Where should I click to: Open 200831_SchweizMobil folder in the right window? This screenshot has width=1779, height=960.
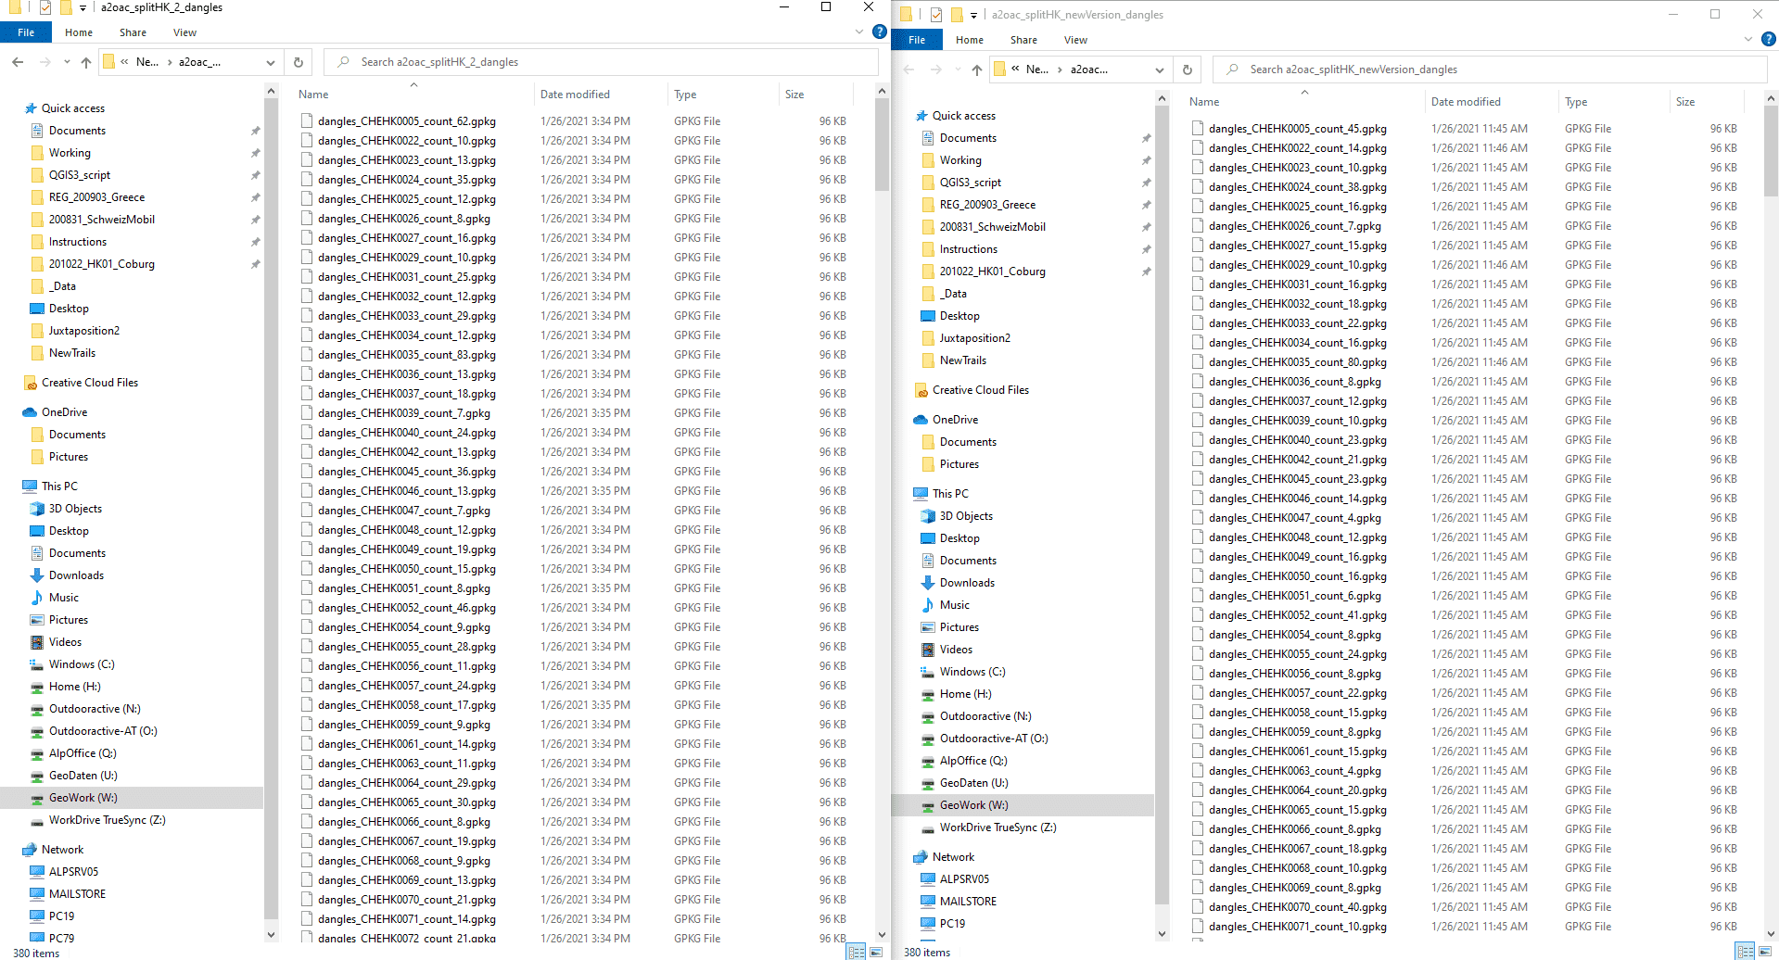992,227
